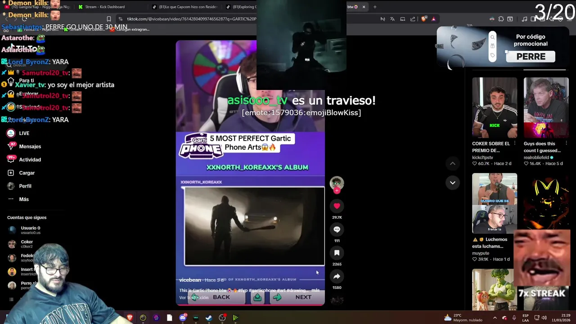Open the kickcl1pstv creator link
576x324 pixels.
[x=482, y=157]
